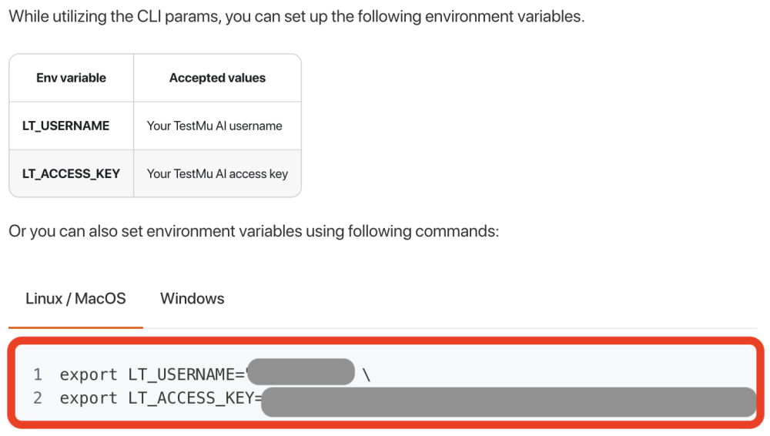The height and width of the screenshot is (436, 770).
Task: Click 'export' keyword on code line 1
Action: [88, 375]
